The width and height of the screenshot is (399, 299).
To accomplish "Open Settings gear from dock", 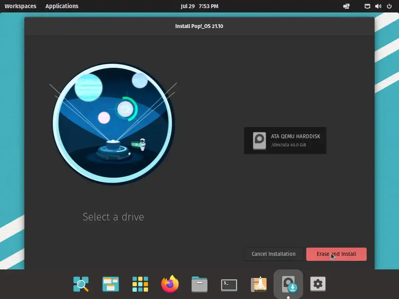I will point(318,284).
